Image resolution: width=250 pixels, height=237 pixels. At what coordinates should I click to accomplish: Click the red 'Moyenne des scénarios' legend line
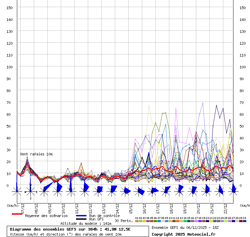coord(17,214)
